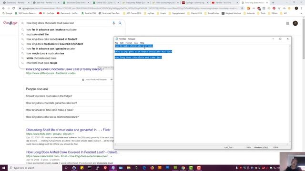The height and width of the screenshot is (171, 305).
Task: Click Notepad line 'how long does chocolate mud cake last'
Action: point(138,57)
